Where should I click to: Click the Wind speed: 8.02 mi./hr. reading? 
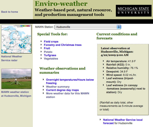coord(121,75)
